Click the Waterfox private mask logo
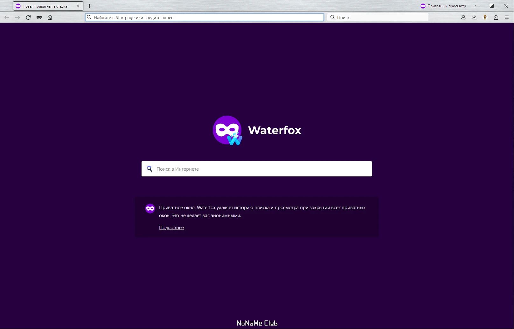 pyautogui.click(x=227, y=130)
